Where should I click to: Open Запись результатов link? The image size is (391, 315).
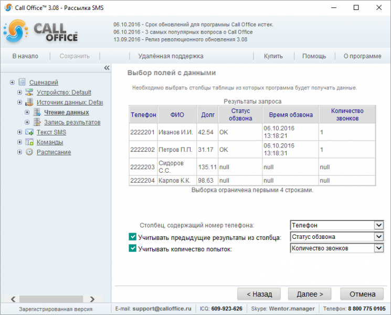click(x=72, y=122)
